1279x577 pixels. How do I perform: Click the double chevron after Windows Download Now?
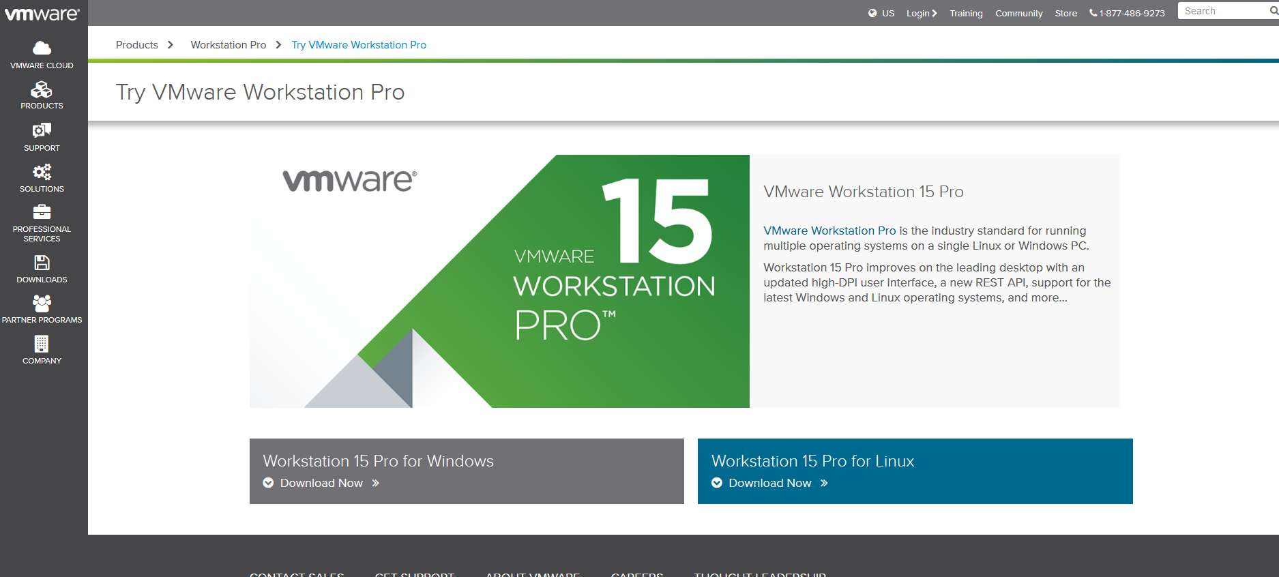point(375,483)
